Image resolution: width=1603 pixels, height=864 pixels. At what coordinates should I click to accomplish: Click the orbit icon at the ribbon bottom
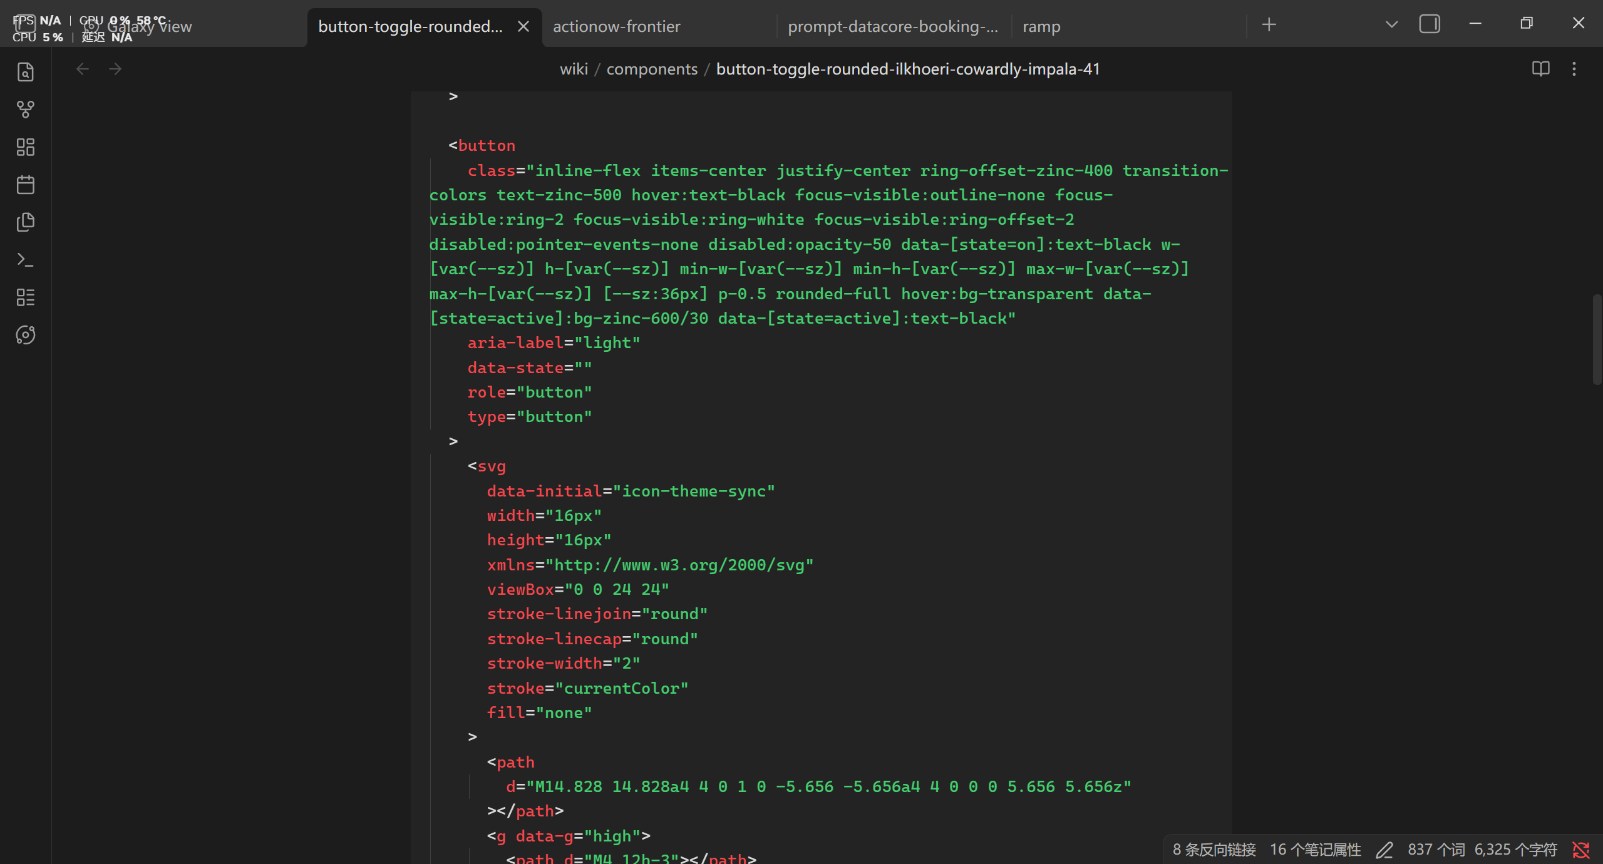[26, 335]
